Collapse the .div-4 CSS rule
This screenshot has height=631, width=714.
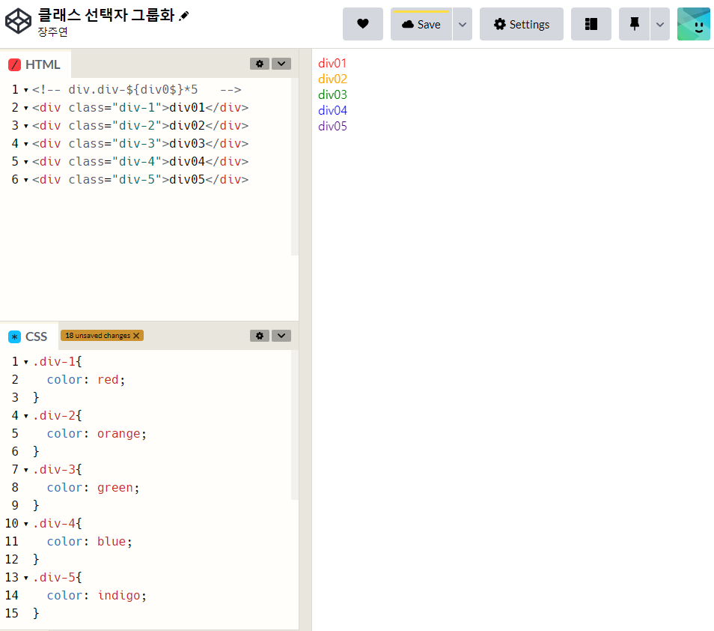[x=26, y=524]
